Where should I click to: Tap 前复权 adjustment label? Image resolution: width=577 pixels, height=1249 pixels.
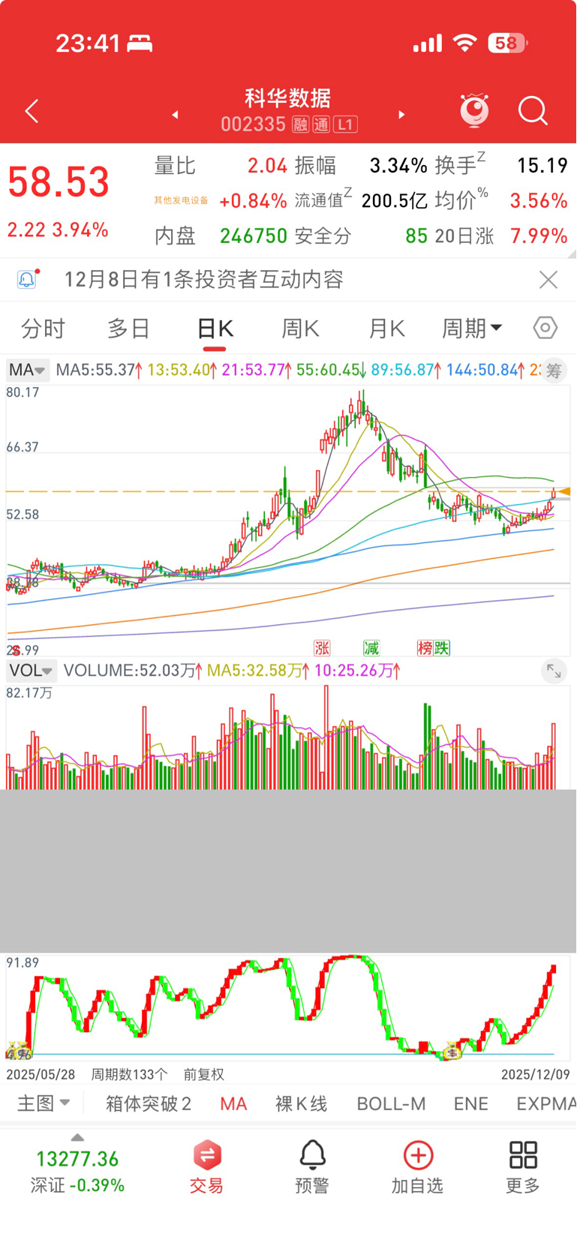(203, 1074)
